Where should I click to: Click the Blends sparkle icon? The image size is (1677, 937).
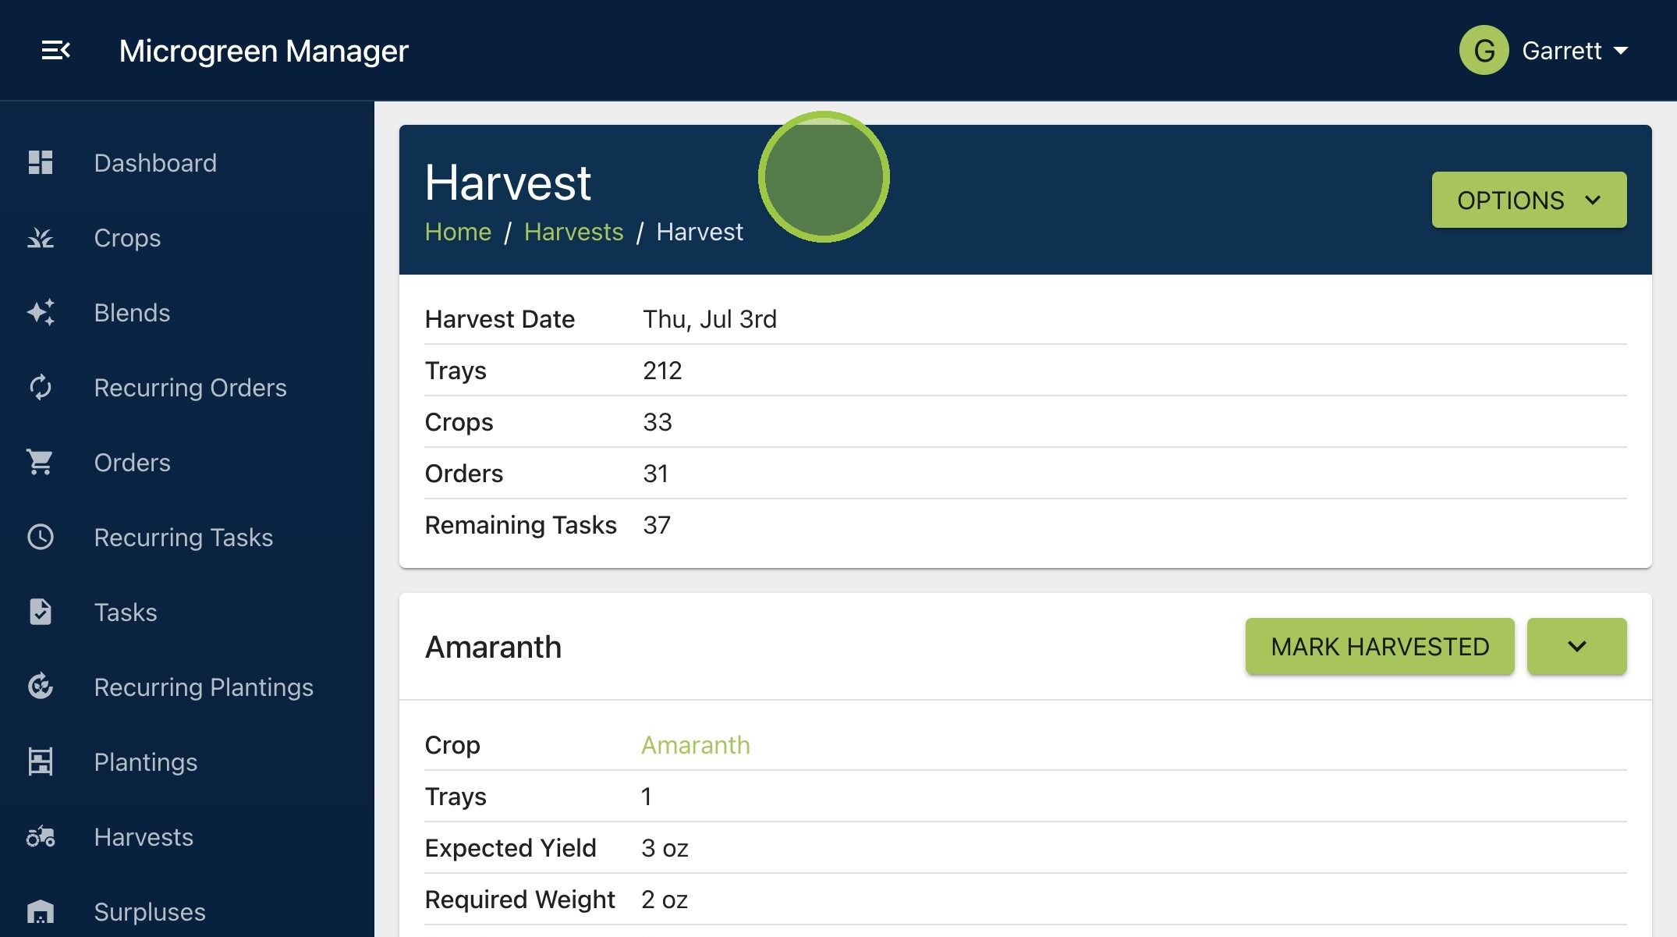pyautogui.click(x=41, y=312)
